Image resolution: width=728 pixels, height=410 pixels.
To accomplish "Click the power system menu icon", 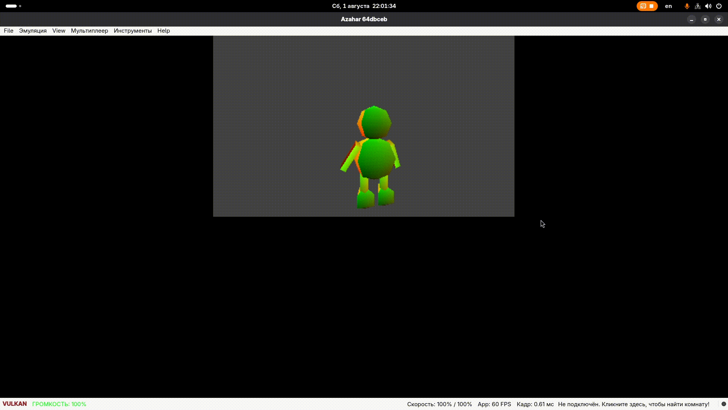I will click(x=719, y=6).
